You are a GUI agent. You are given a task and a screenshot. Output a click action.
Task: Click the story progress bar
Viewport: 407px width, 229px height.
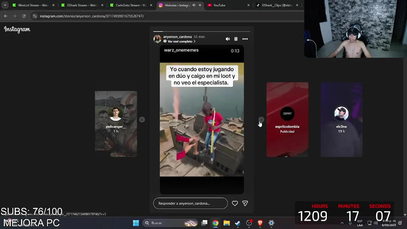[202, 31]
